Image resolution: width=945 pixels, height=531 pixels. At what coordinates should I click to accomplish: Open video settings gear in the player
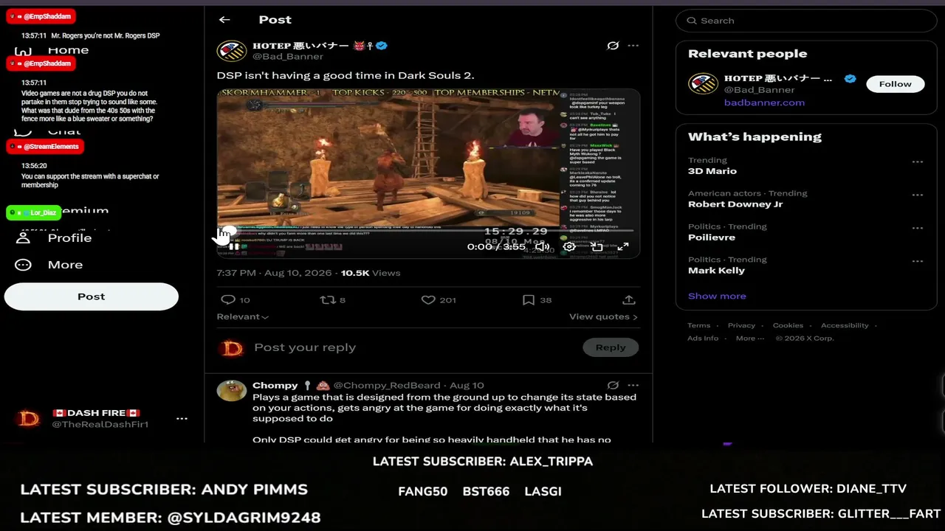569,247
